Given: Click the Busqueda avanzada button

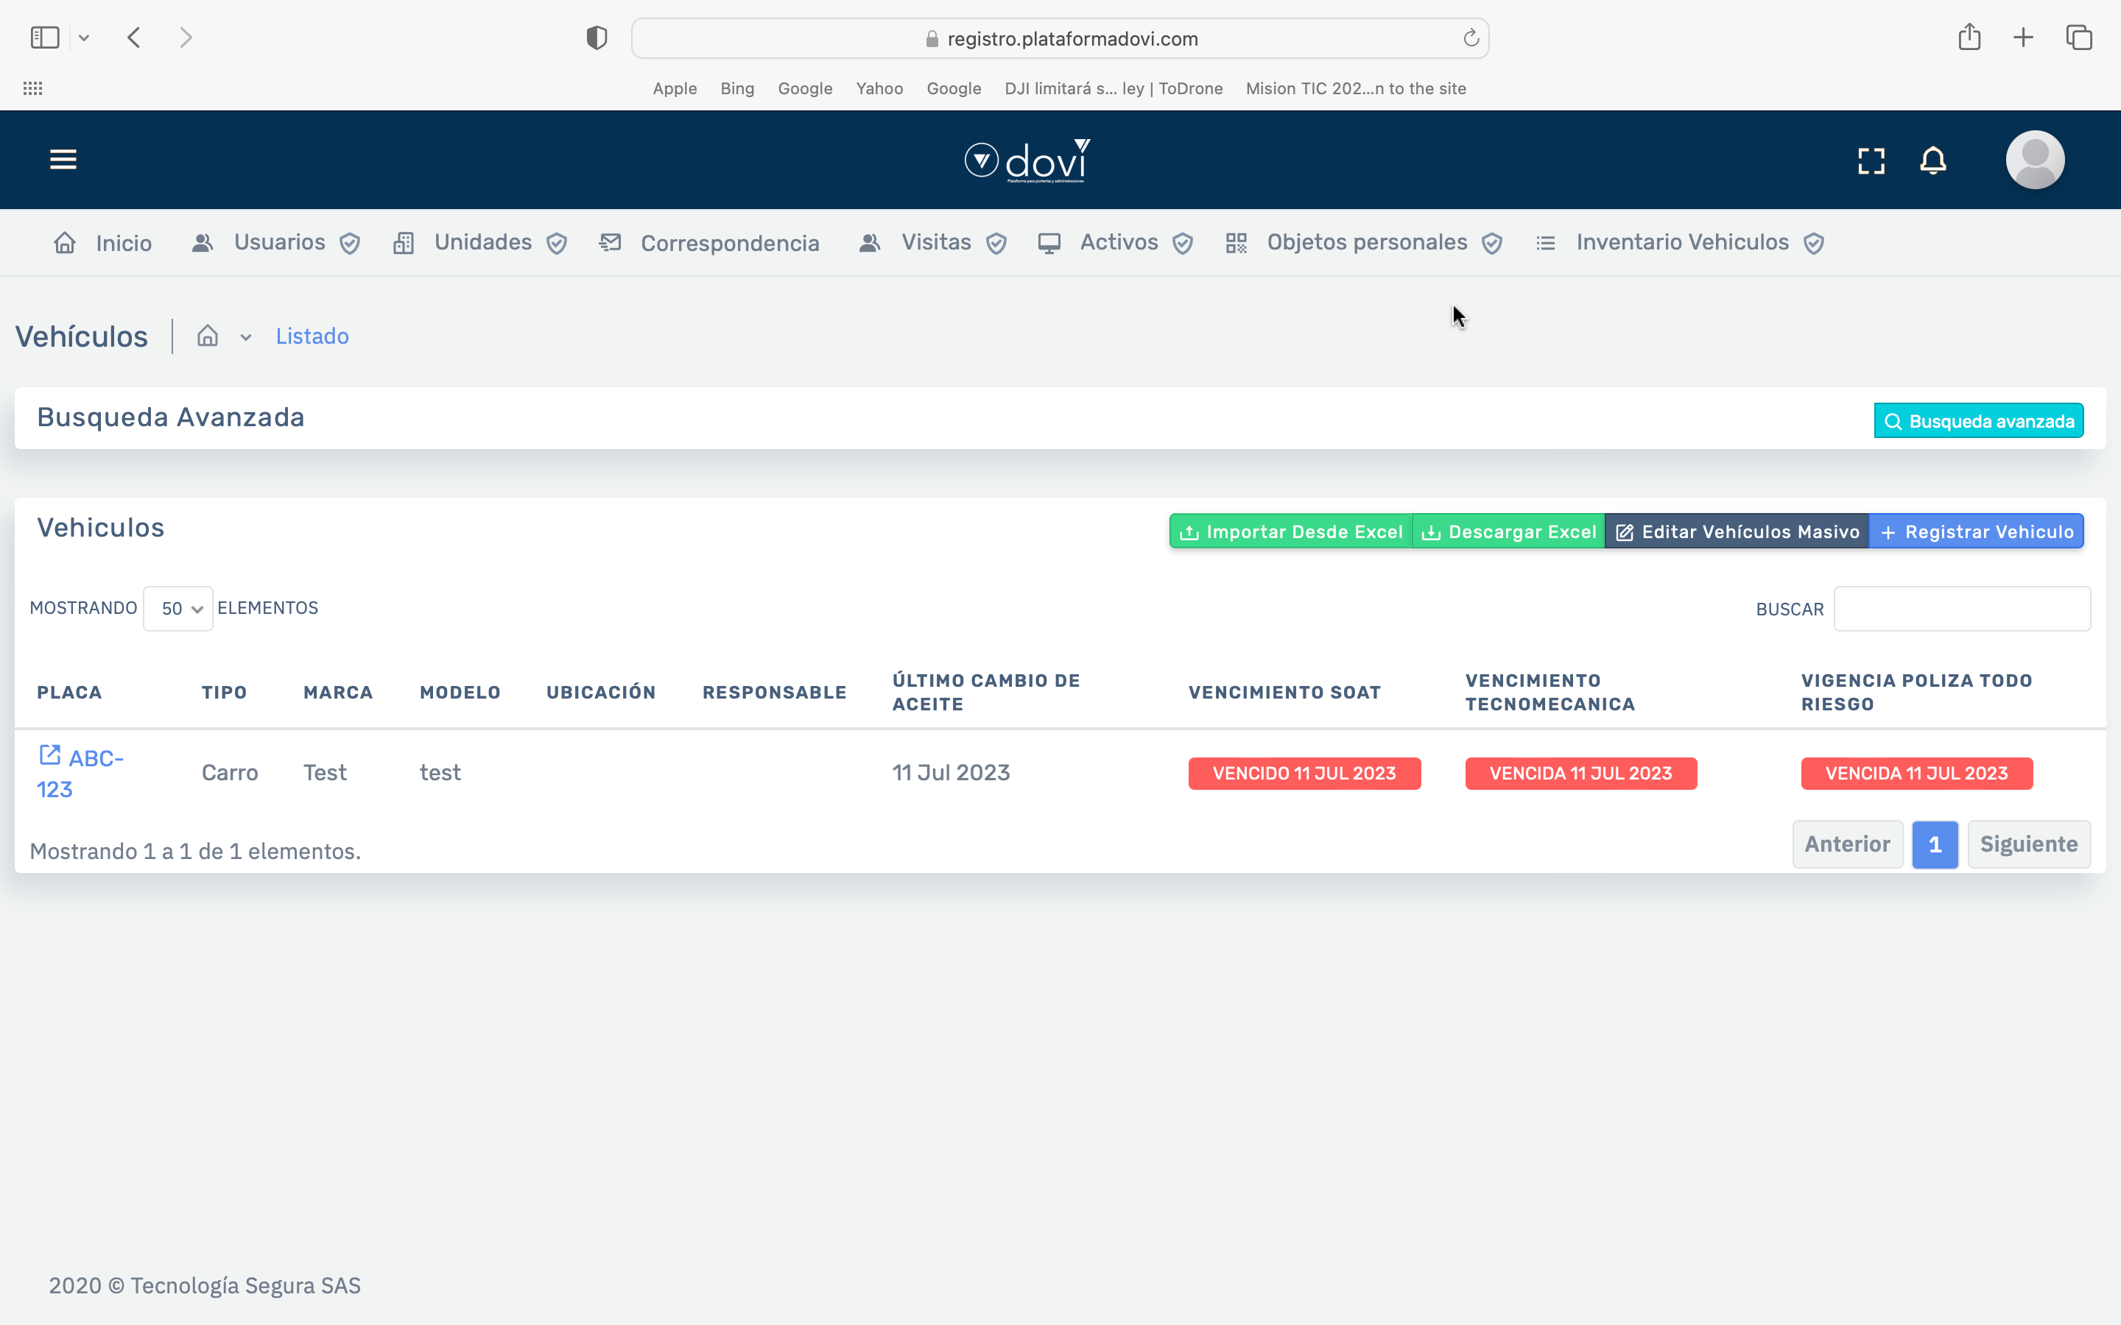Looking at the screenshot, I should coord(1978,422).
